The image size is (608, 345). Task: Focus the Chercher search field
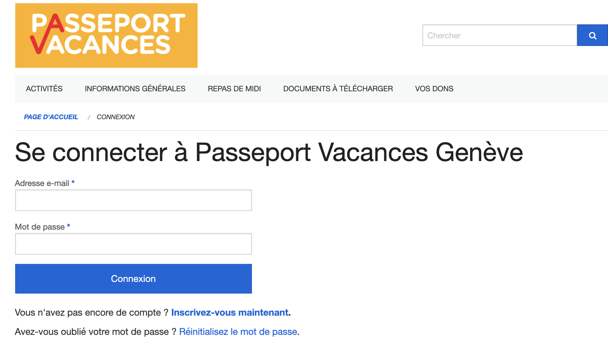coord(500,35)
